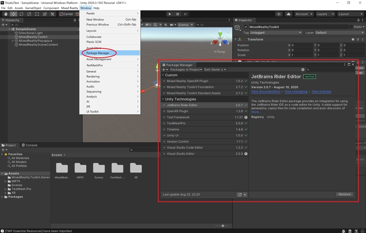
Task: Open the View licenses link
Action: [321, 92]
